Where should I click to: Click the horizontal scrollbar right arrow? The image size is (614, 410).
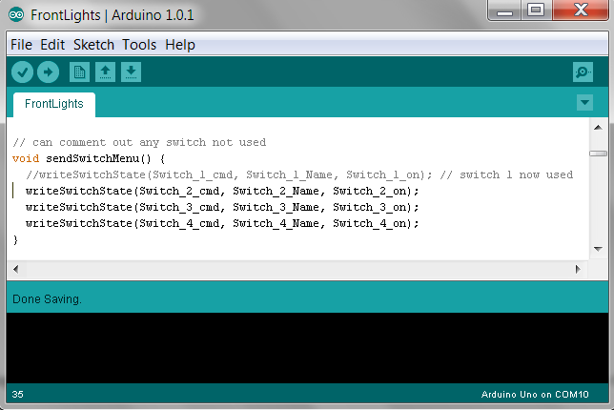578,269
